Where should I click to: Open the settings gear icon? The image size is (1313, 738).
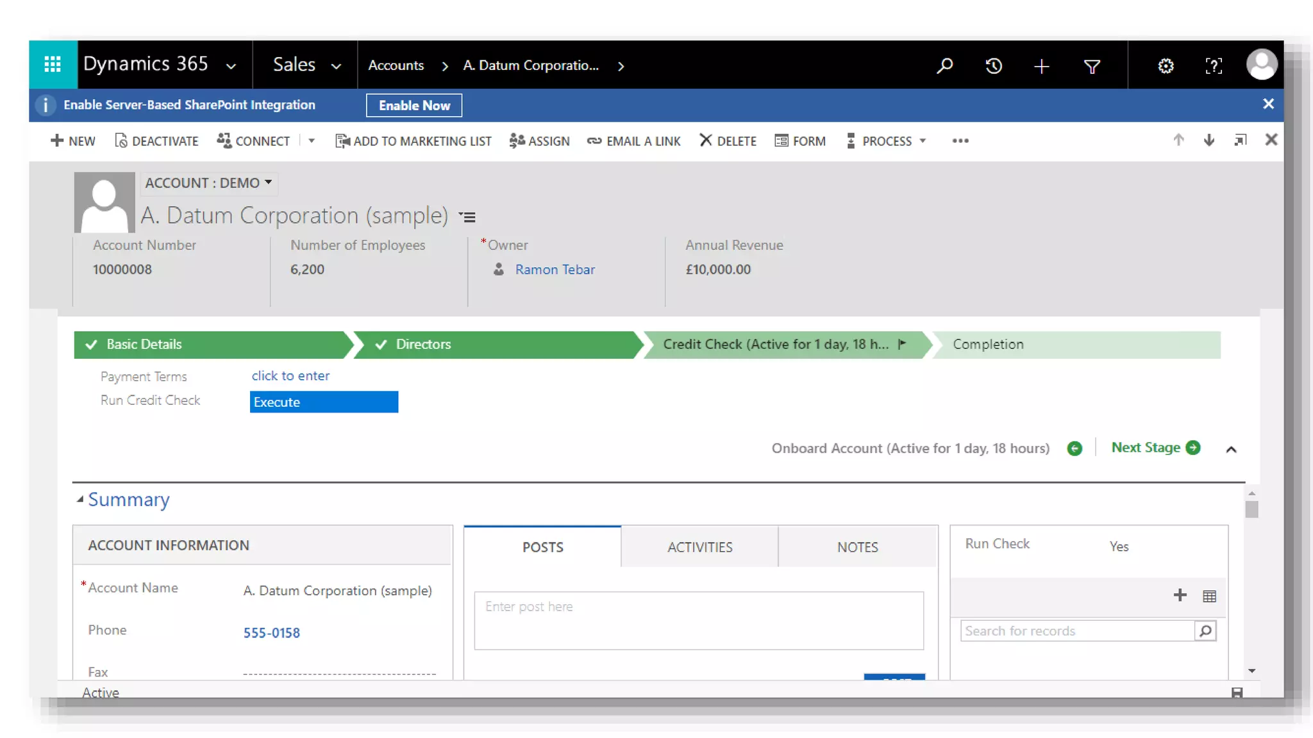tap(1166, 66)
